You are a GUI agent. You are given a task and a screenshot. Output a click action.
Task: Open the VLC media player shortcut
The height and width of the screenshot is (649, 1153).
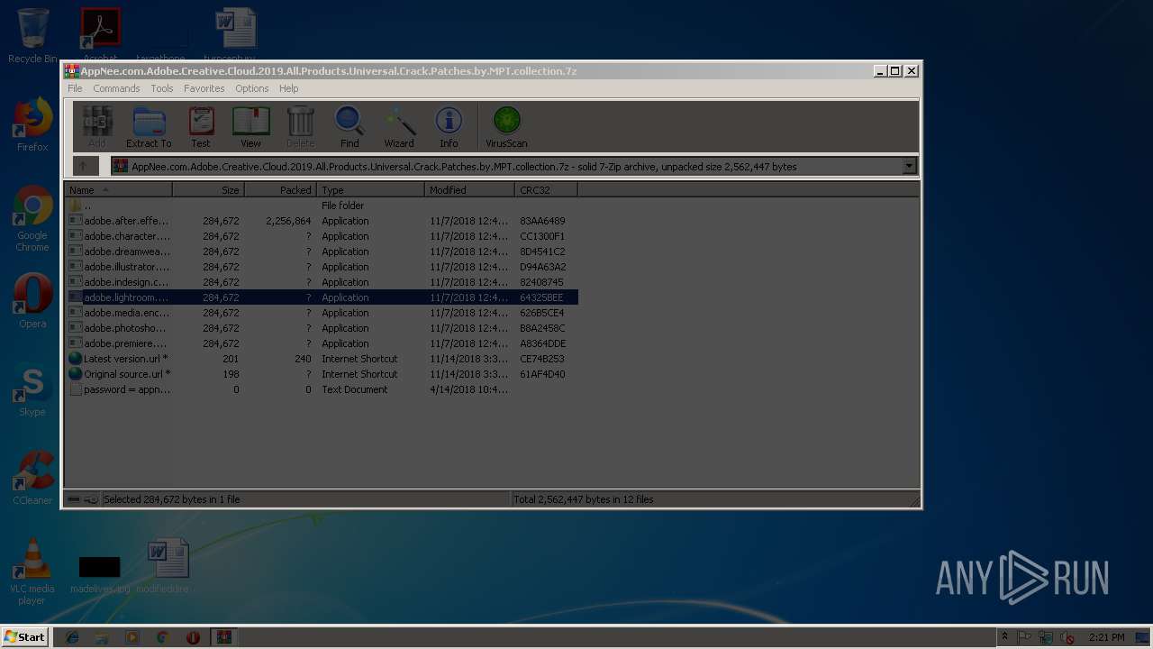point(32,571)
